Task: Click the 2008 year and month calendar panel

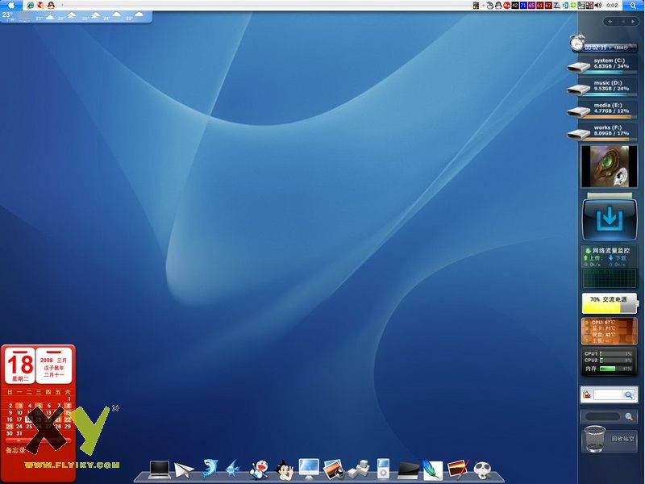Action: [54, 365]
